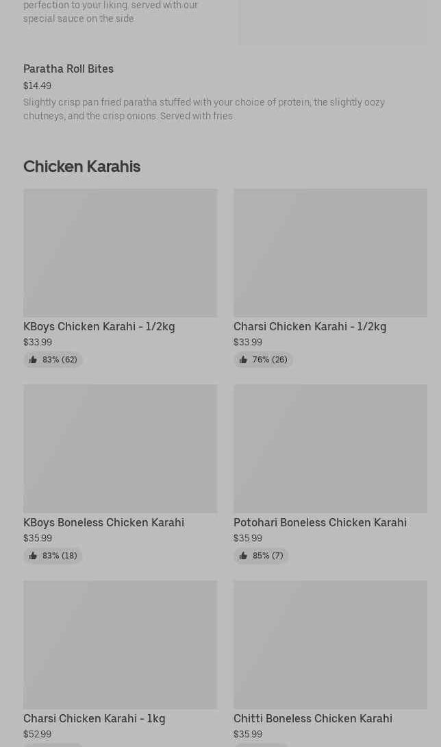The height and width of the screenshot is (747, 441).
Task: Open KBoys Boneless Chicken Karahi photo
Action: pos(120,449)
